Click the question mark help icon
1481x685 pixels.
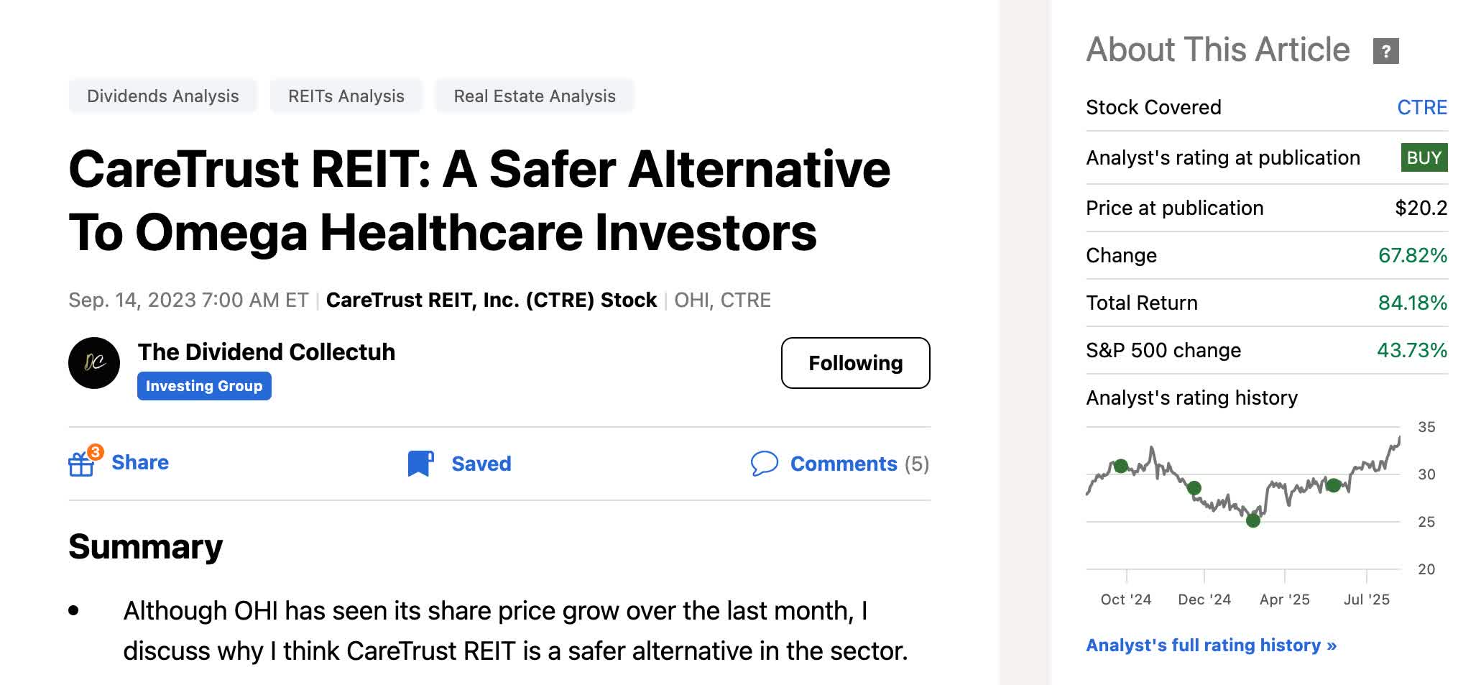tap(1386, 50)
